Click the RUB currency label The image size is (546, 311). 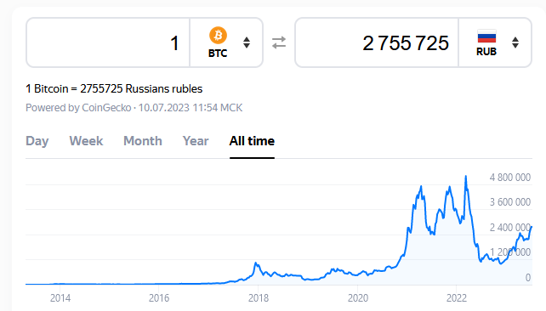[x=486, y=52]
